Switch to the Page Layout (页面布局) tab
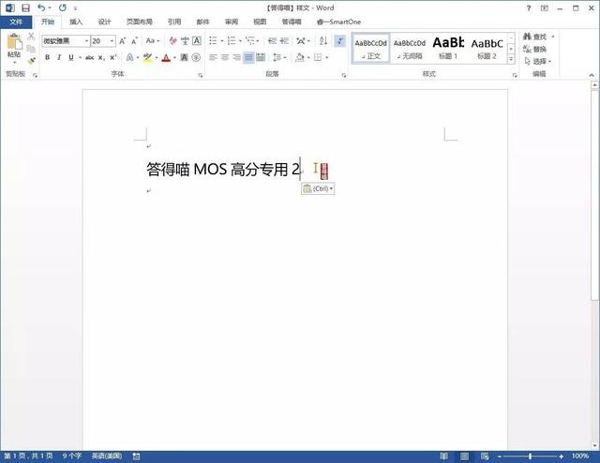 pos(140,22)
